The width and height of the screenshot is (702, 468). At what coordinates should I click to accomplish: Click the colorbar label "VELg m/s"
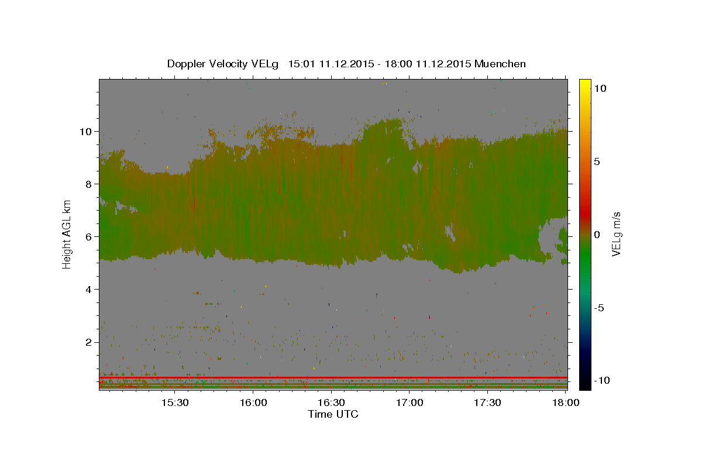pos(616,235)
